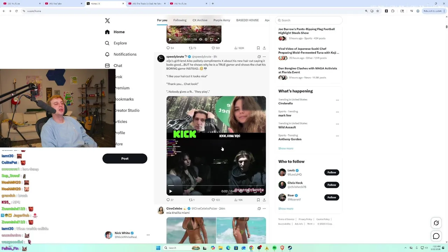This screenshot has height=252, width=448.
Task: Open the CX Archive tab
Action: click(x=200, y=20)
